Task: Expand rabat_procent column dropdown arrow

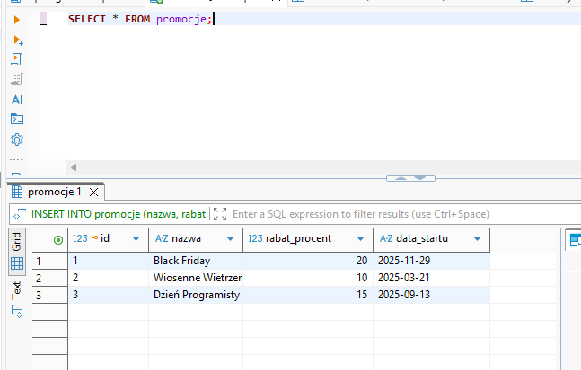Action: click(x=361, y=238)
